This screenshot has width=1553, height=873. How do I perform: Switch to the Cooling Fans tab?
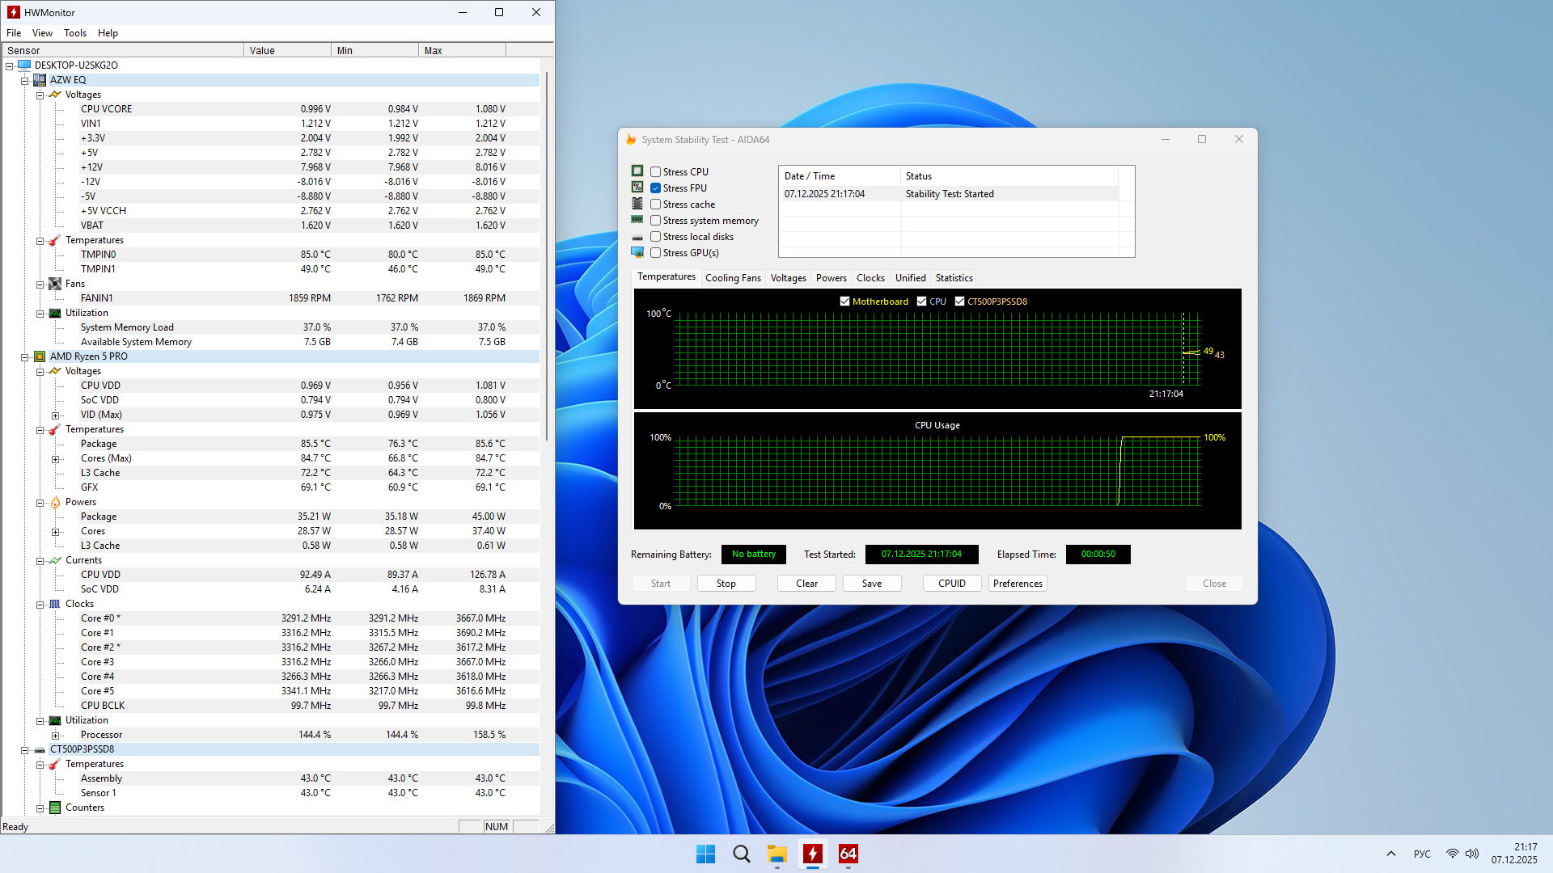pos(732,278)
